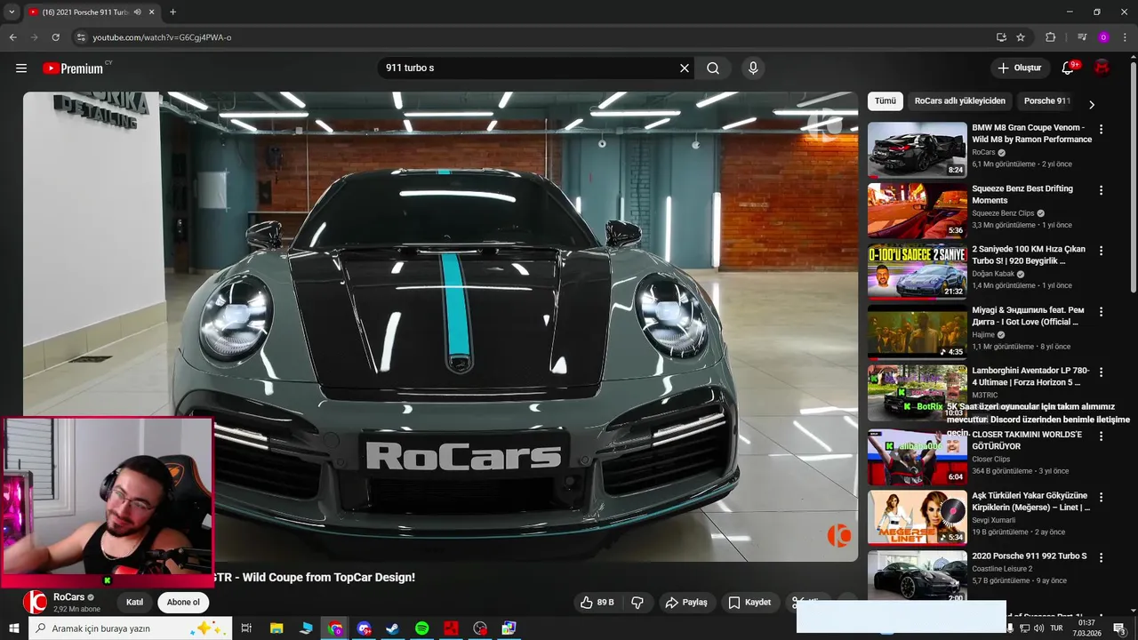Open Steam from the taskbar
Screen dimensions: 1138x640
point(392,628)
